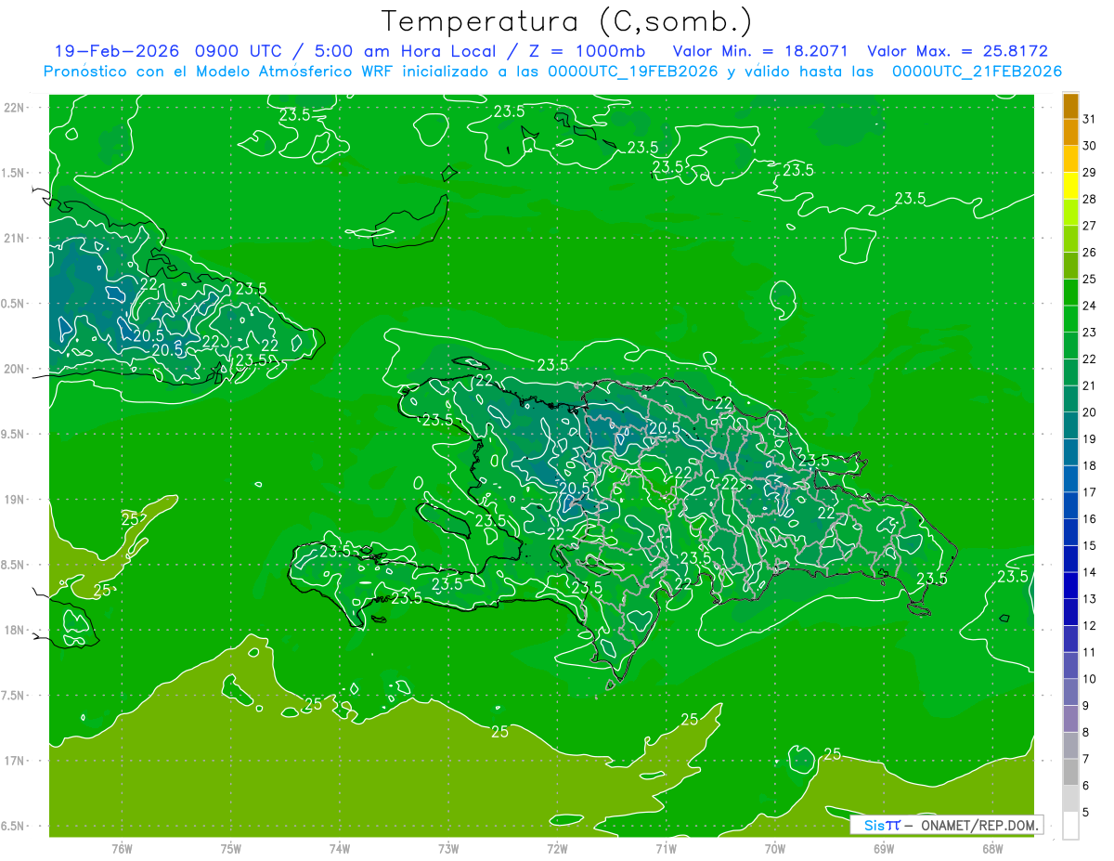Click the "73W" longitude axis label

pos(448,849)
